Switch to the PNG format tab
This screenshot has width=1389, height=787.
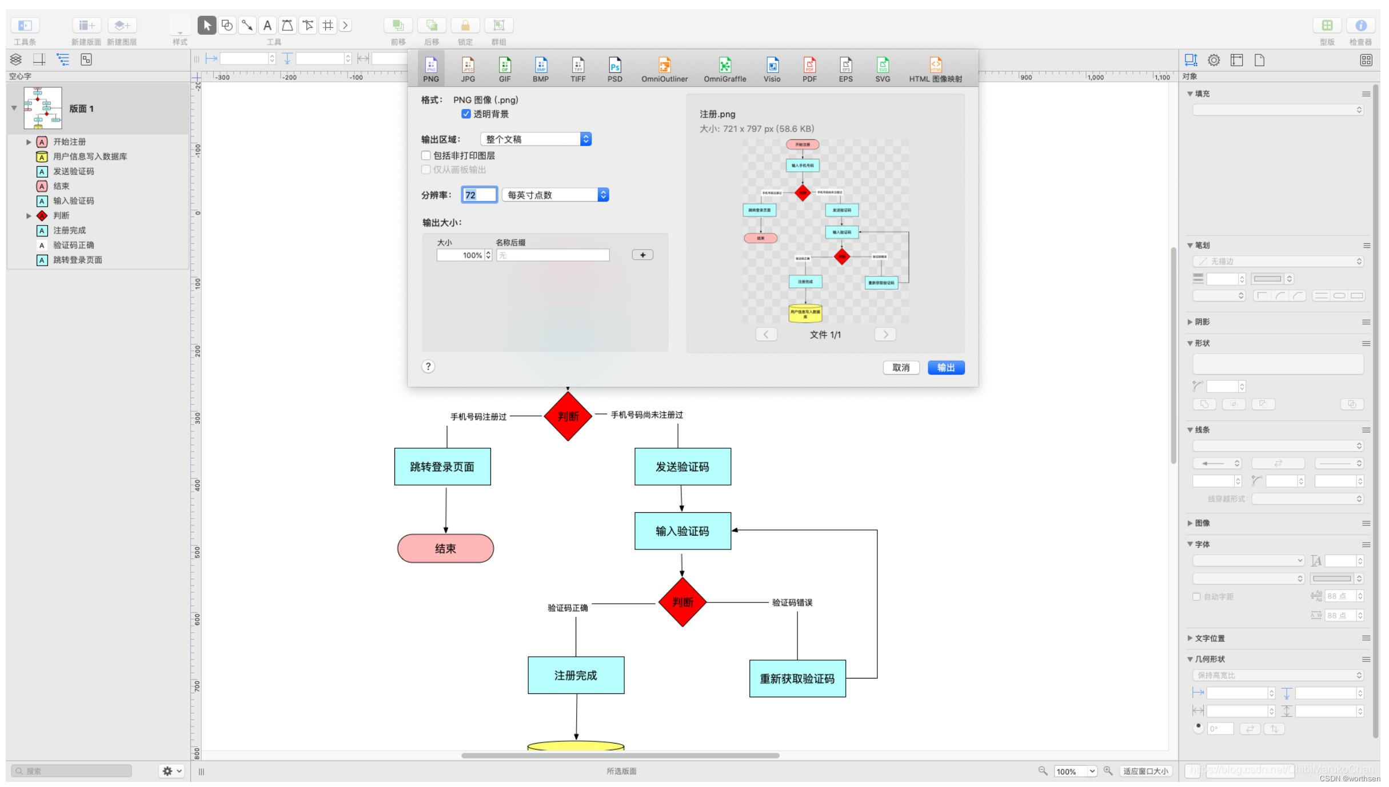[431, 69]
